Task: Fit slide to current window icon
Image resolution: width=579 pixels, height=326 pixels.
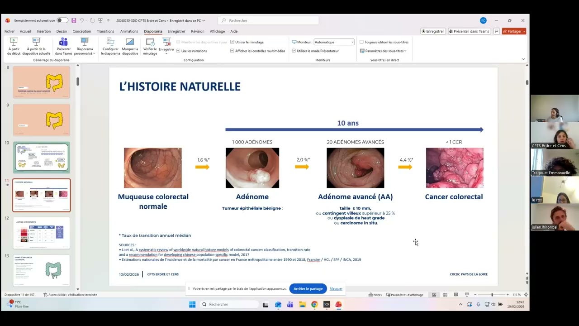Action: 526,295
